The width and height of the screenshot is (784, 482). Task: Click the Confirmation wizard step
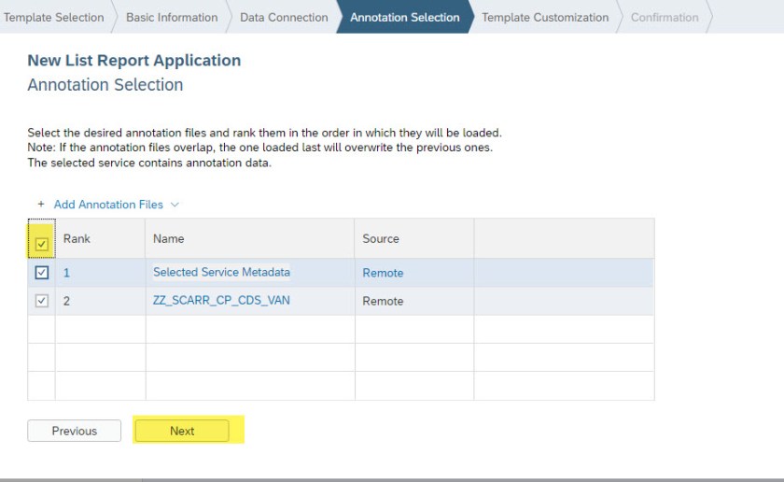[665, 17]
